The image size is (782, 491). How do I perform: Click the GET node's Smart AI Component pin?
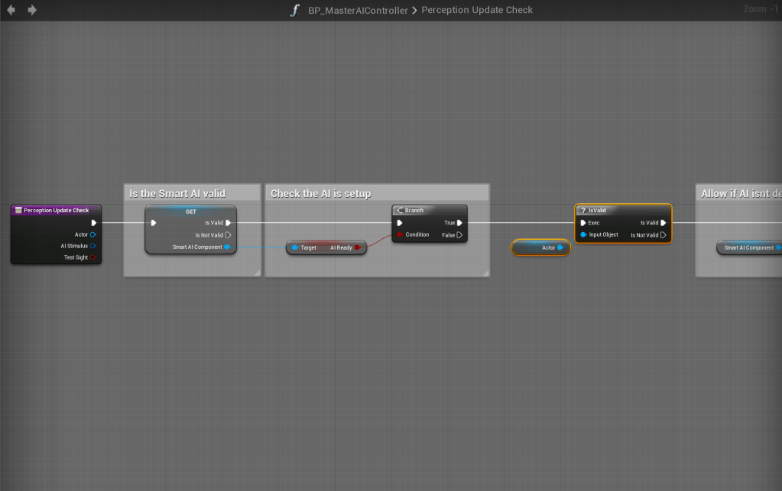(x=227, y=247)
